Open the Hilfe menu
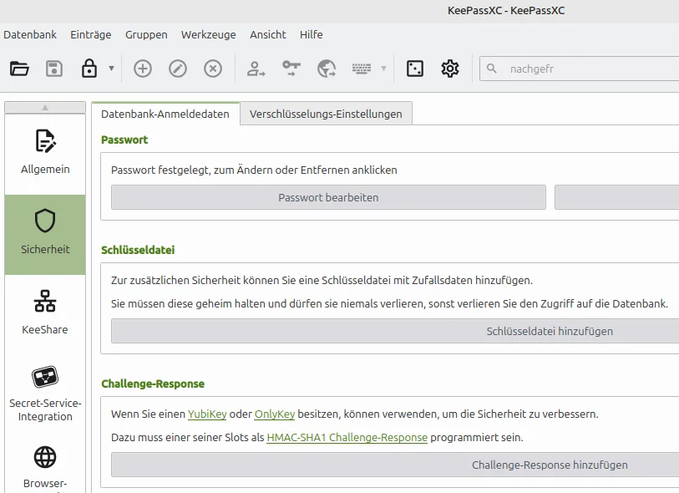 pos(312,34)
